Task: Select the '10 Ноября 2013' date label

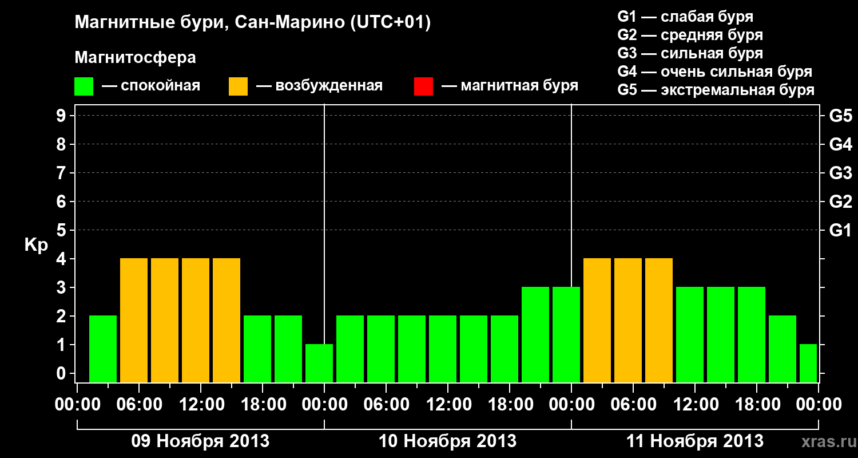Action: point(447,441)
